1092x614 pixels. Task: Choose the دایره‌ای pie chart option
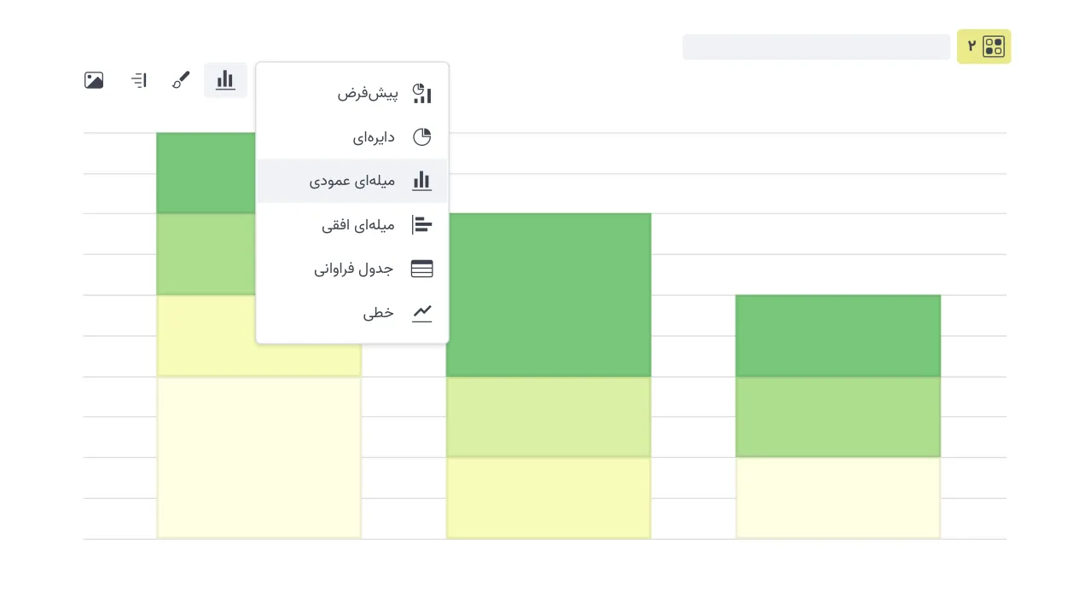pos(374,137)
